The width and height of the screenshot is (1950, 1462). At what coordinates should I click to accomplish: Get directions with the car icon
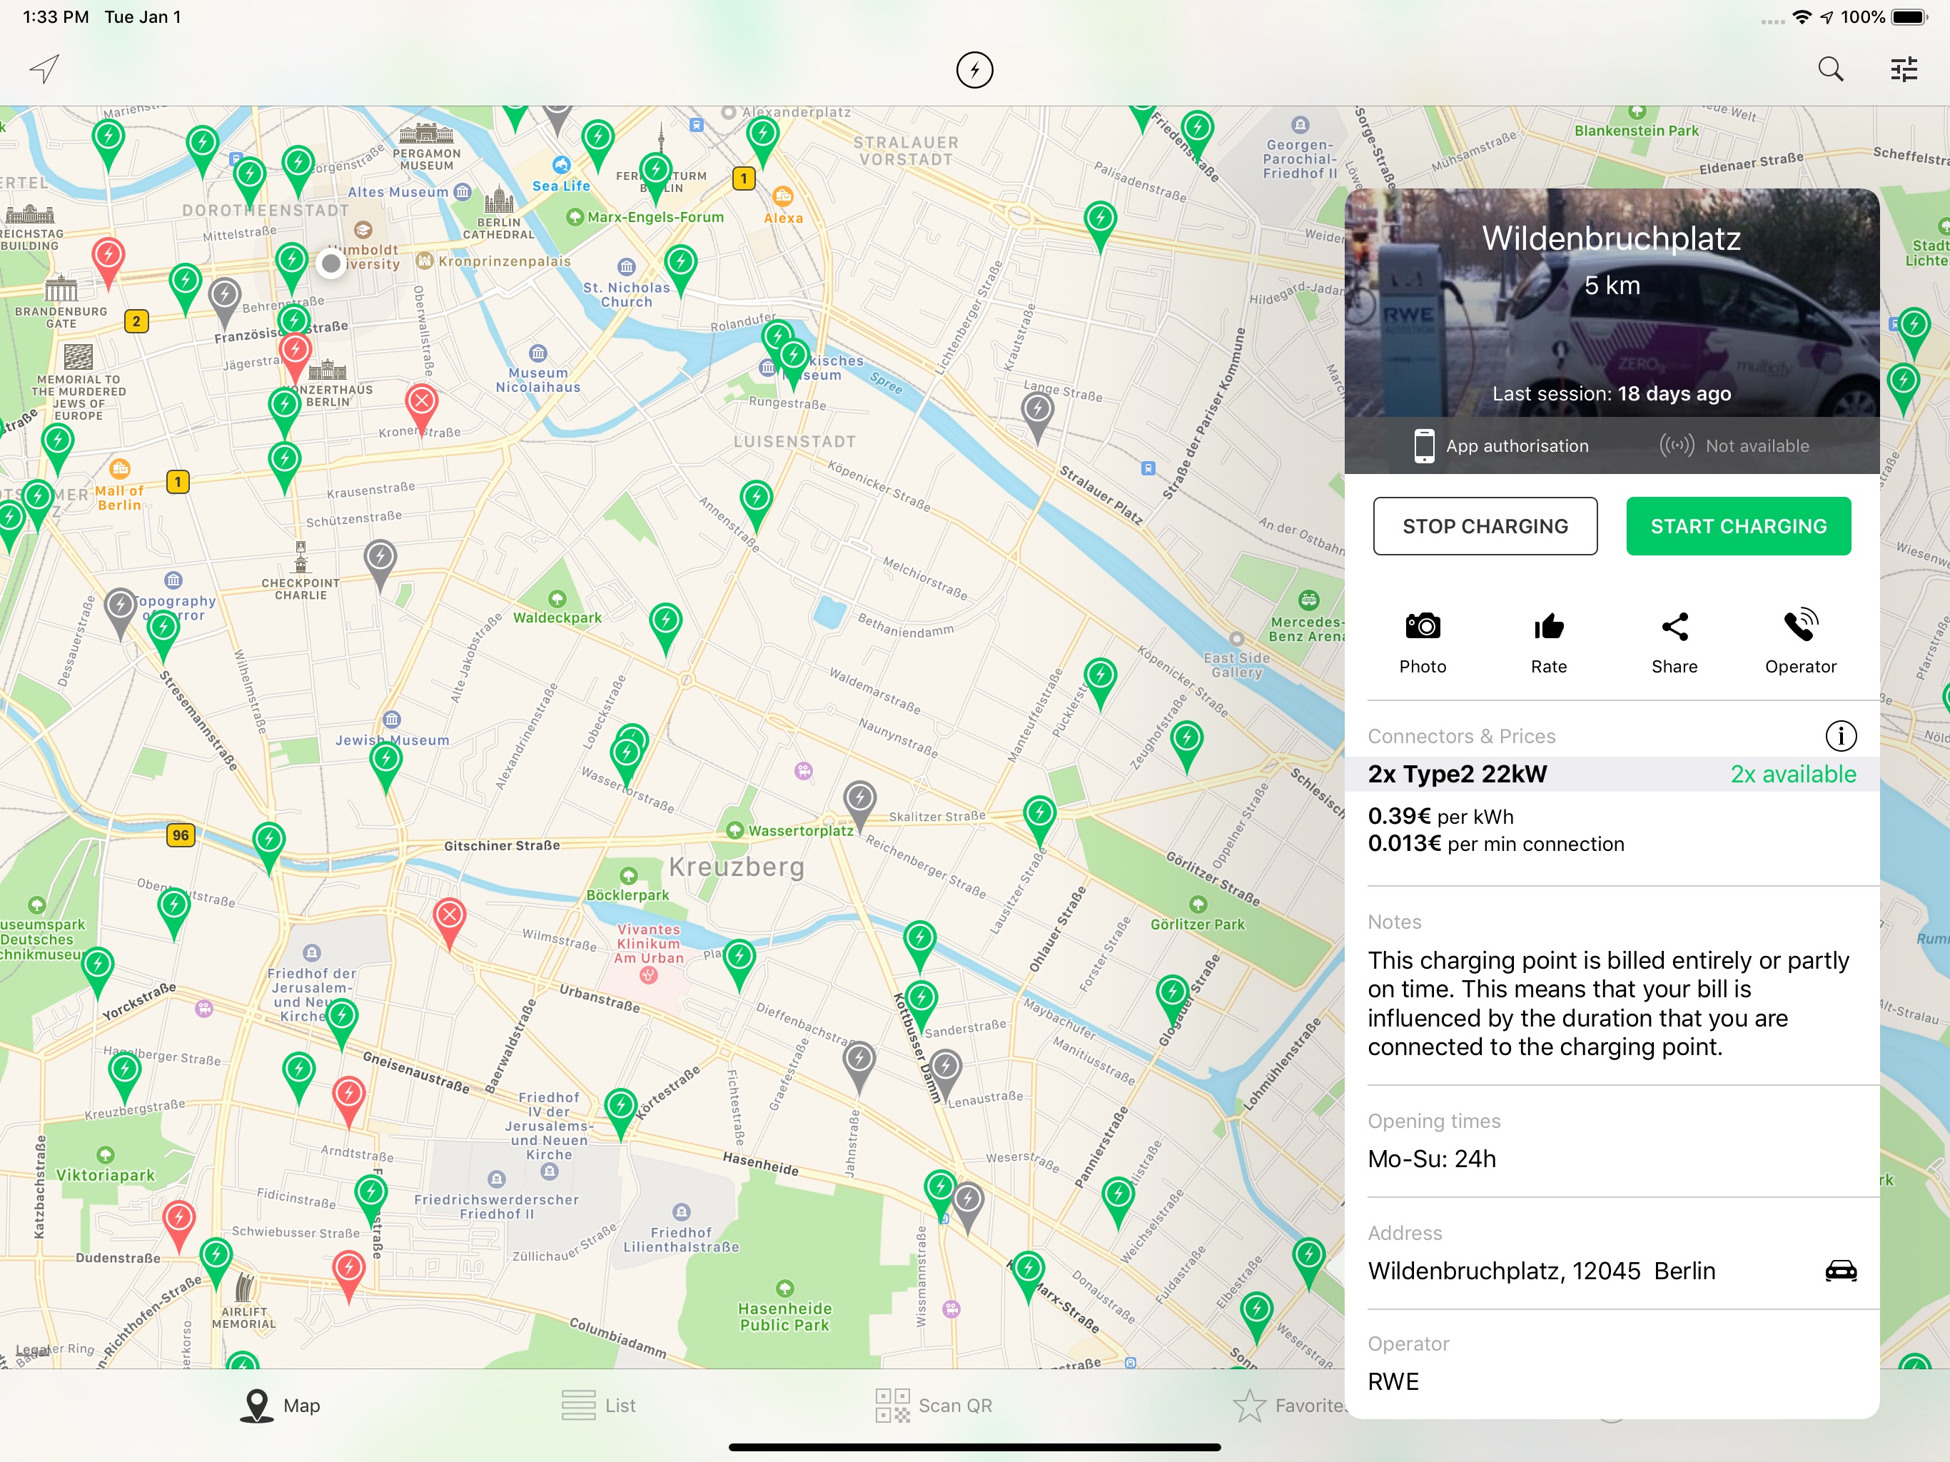click(x=1841, y=1271)
